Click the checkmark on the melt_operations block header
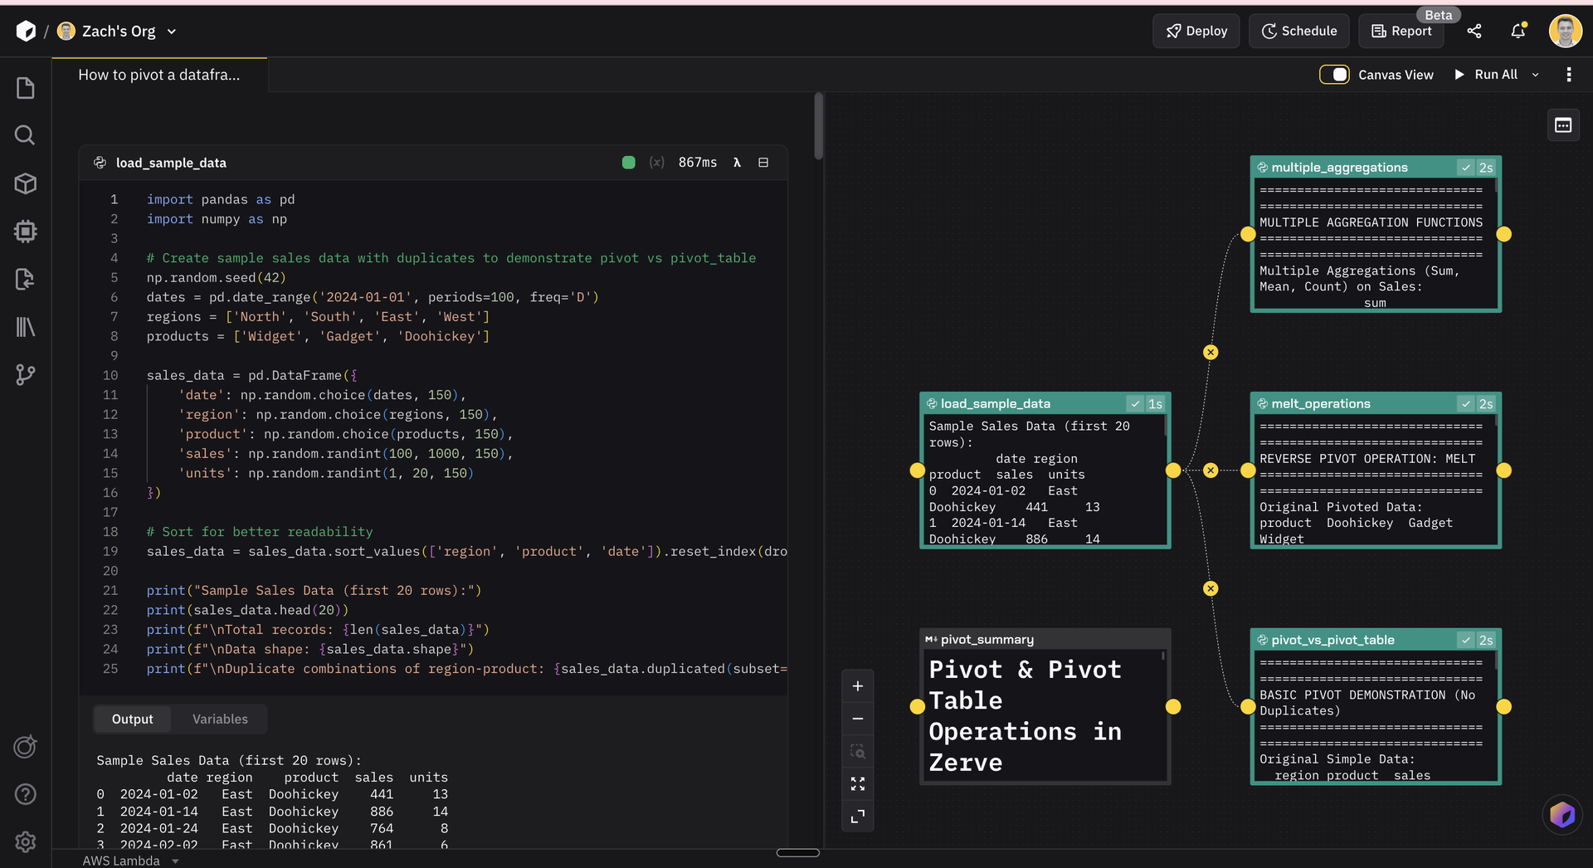This screenshot has width=1593, height=868. [1467, 403]
